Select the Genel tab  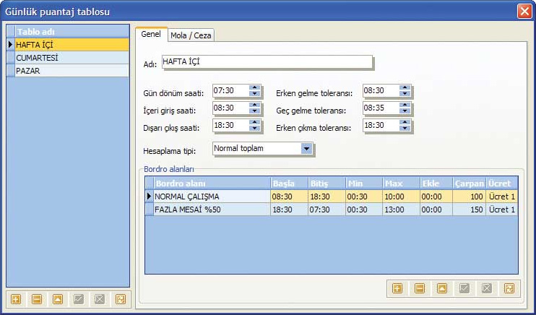152,35
